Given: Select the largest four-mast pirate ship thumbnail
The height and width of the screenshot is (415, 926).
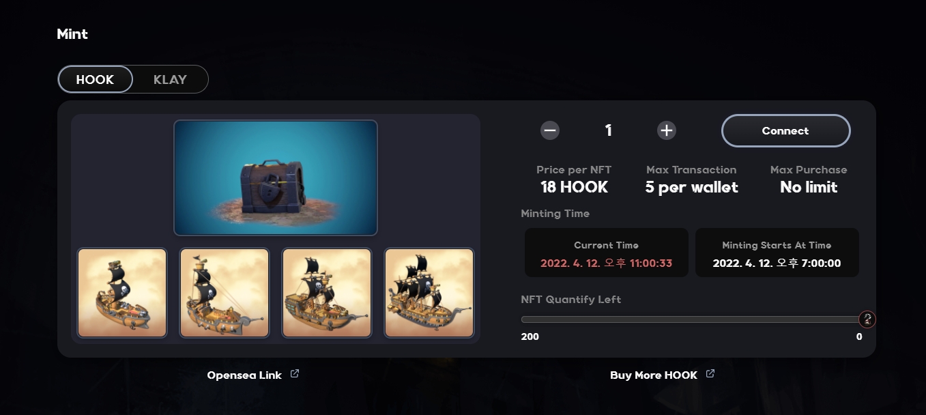Looking at the screenshot, I should (429, 293).
